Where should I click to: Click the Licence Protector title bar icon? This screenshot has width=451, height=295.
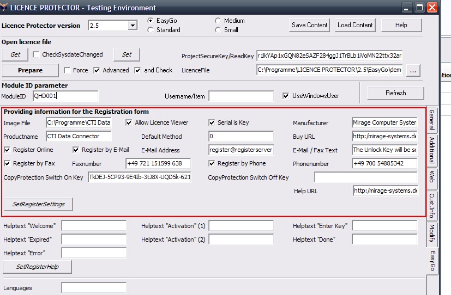[x=6, y=8]
